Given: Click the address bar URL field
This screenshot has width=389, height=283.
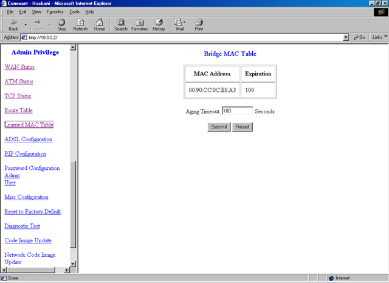Looking at the screenshot, I should click(x=185, y=38).
